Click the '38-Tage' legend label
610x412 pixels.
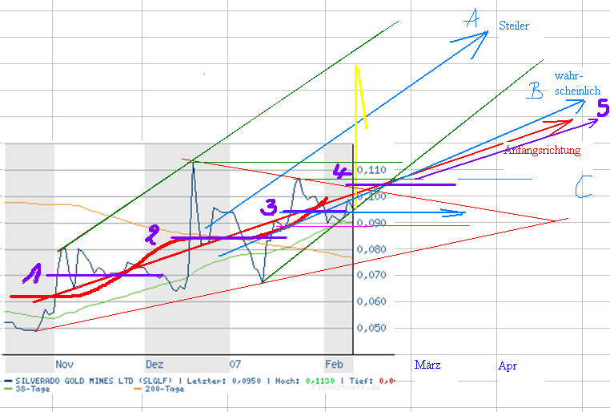(33, 389)
